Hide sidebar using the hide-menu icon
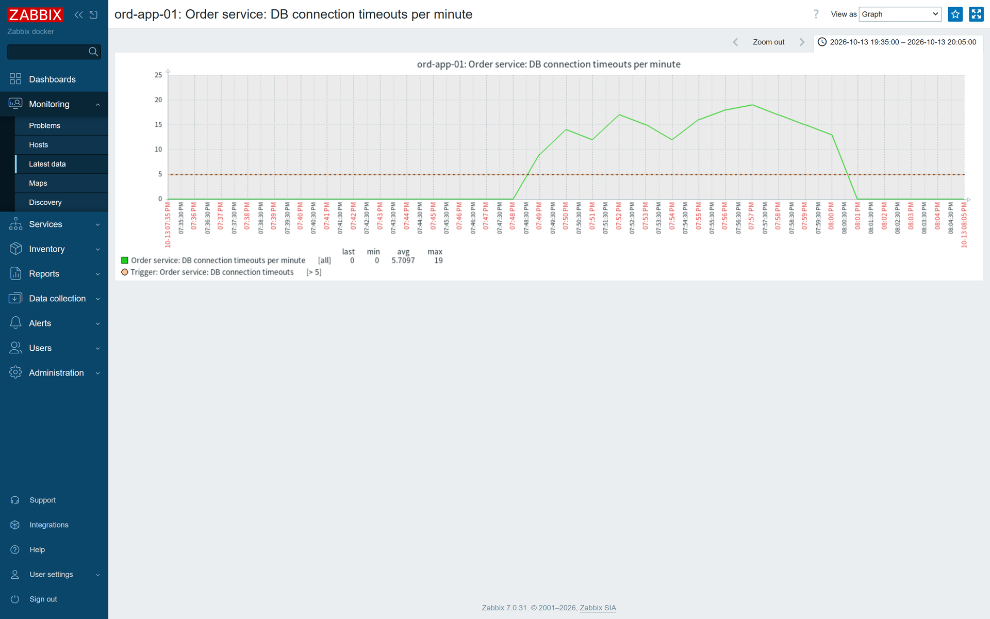 [x=93, y=15]
